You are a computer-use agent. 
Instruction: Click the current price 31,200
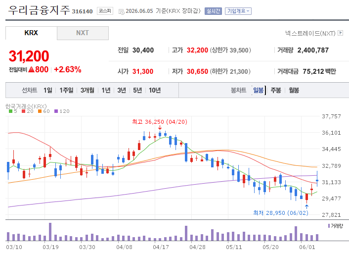[29, 56]
